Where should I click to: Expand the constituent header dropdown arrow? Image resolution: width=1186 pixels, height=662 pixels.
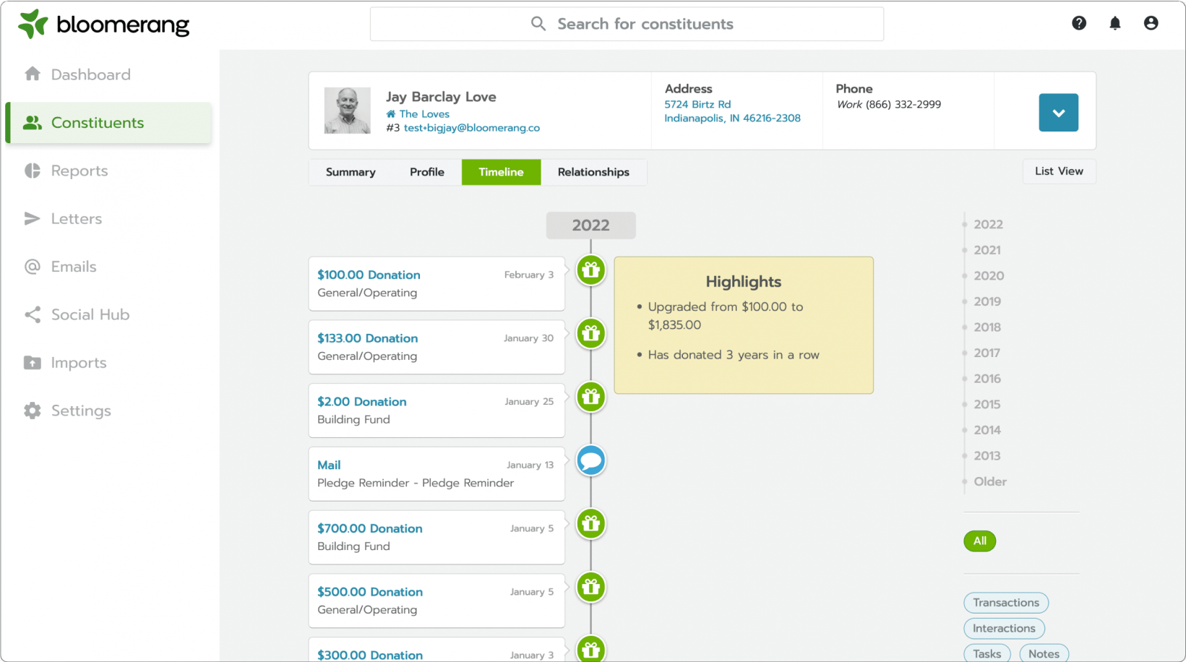coord(1059,113)
